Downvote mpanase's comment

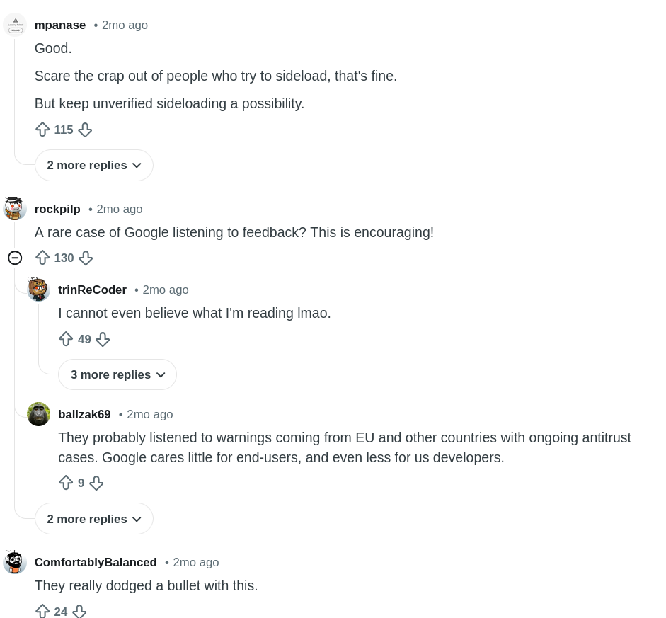85,130
